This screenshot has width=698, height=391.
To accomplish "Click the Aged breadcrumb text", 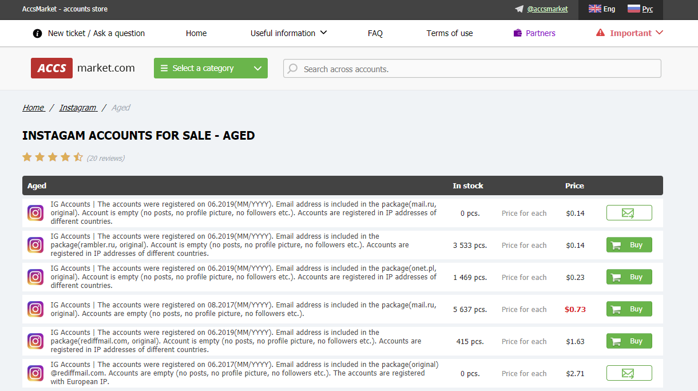I will [x=121, y=108].
